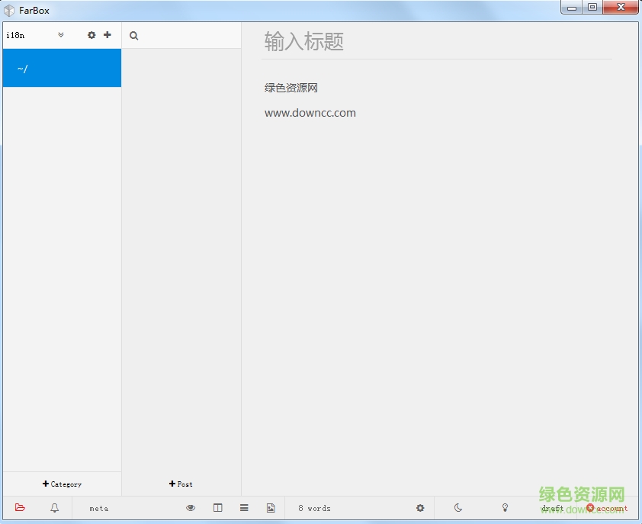Click the search magnifier icon
Viewport: 642px width, 524px height.
pyautogui.click(x=134, y=36)
